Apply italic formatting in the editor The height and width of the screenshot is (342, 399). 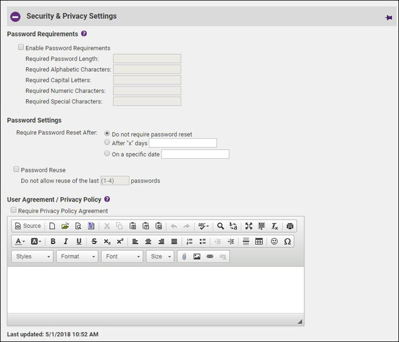pos(66,241)
